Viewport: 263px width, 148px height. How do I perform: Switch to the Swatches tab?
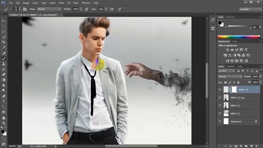230,17
